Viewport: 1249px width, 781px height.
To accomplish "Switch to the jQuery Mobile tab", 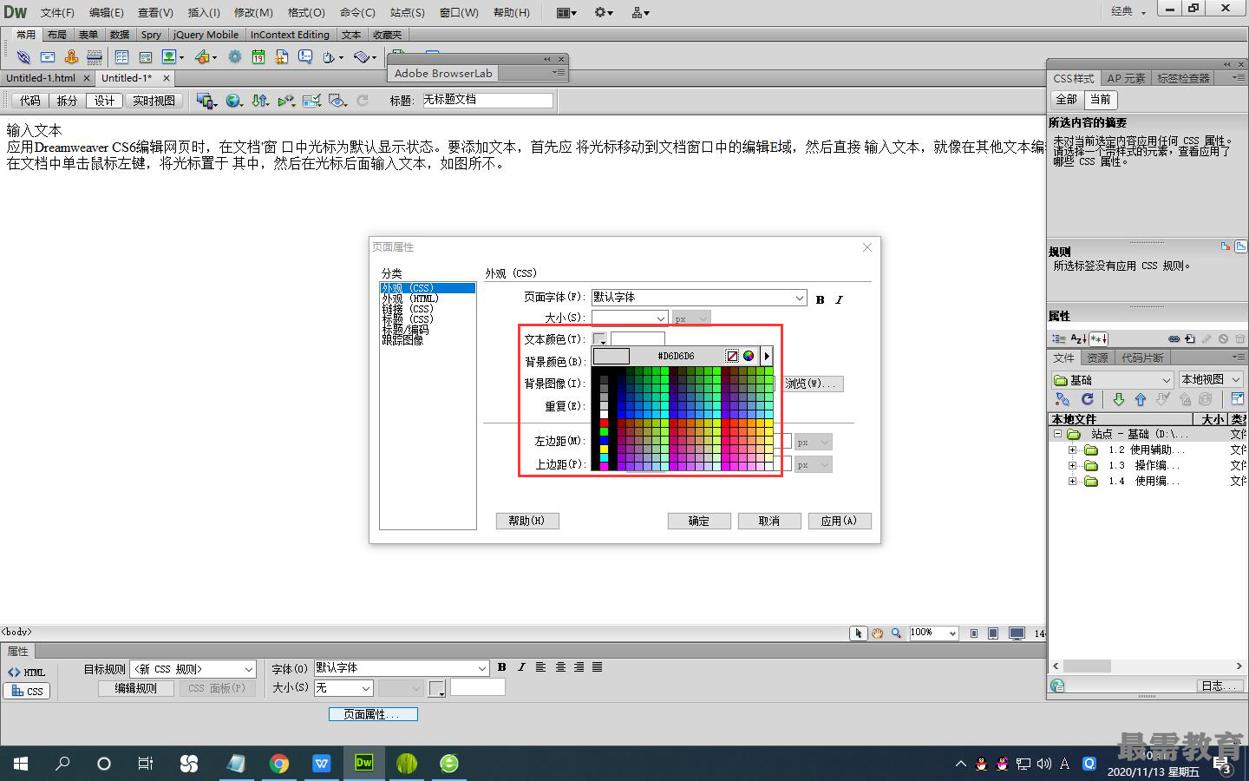I will [206, 35].
